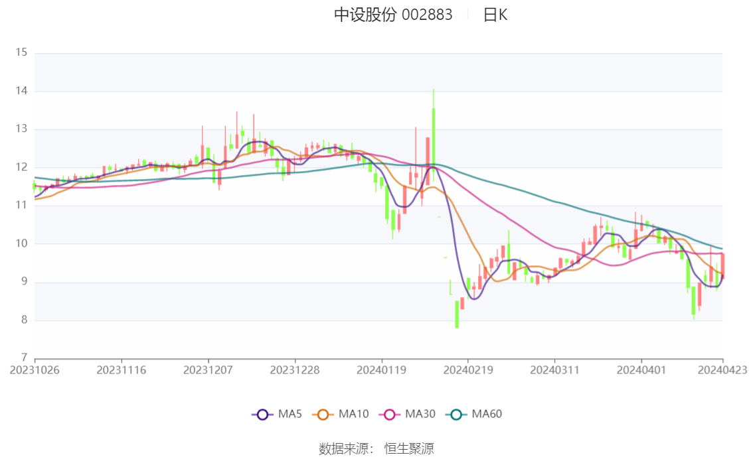This screenshot has width=753, height=457.
Task: Select the 20240119 x-axis date label
Action: coord(381,370)
